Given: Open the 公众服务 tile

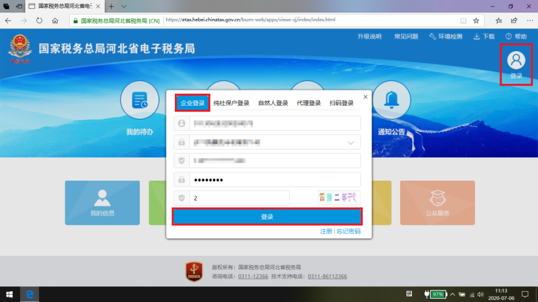Looking at the screenshot, I should [437, 202].
